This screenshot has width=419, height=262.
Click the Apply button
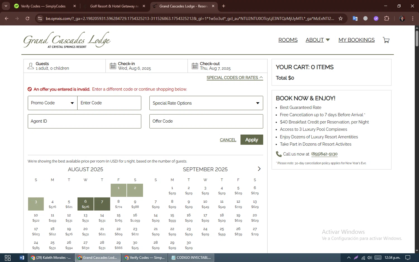pos(252,140)
